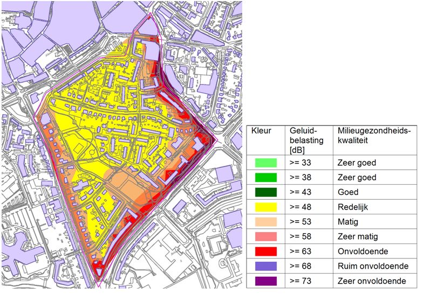Click the peach >= 53 color swatch
The width and height of the screenshot is (424, 294).
tap(266, 222)
